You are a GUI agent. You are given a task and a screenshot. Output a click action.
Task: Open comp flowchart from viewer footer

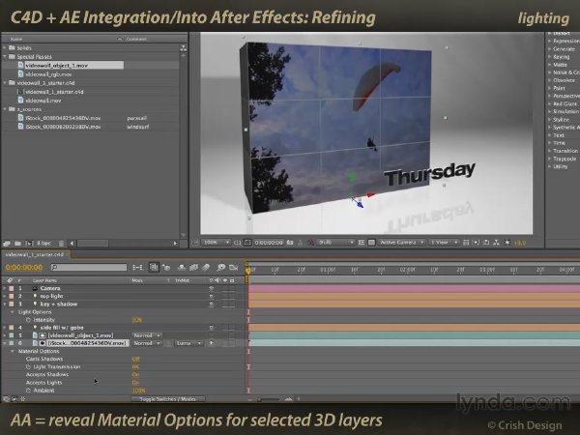[x=497, y=243]
